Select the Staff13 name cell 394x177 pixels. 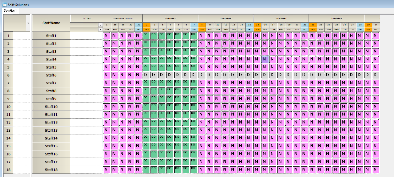click(x=51, y=130)
